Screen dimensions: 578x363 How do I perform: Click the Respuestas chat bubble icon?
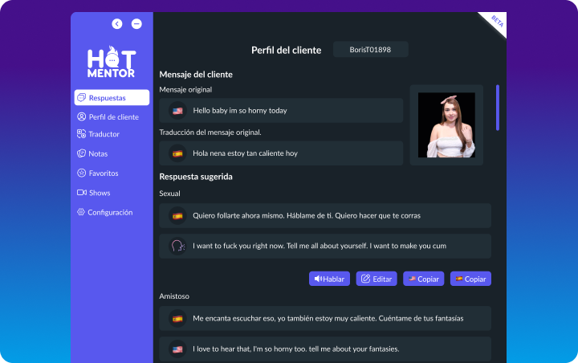pos(81,98)
